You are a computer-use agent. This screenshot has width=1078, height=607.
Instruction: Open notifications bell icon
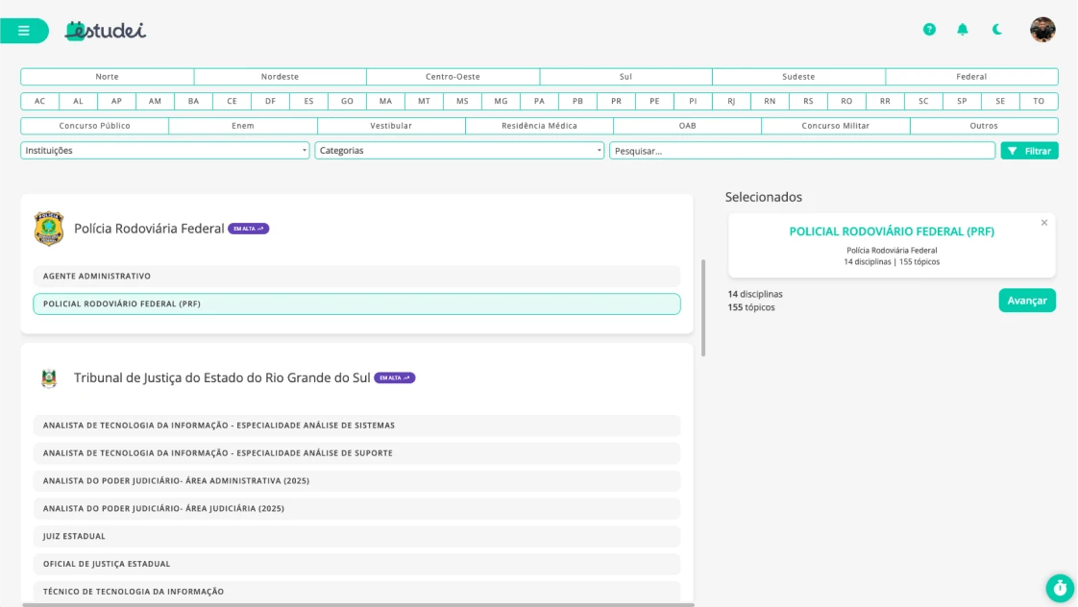(x=963, y=30)
